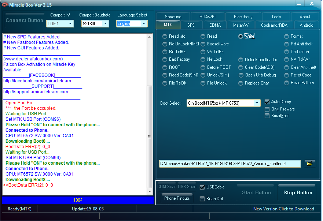Switch to the Samsung tab
323x221 pixels.
pos(173,17)
